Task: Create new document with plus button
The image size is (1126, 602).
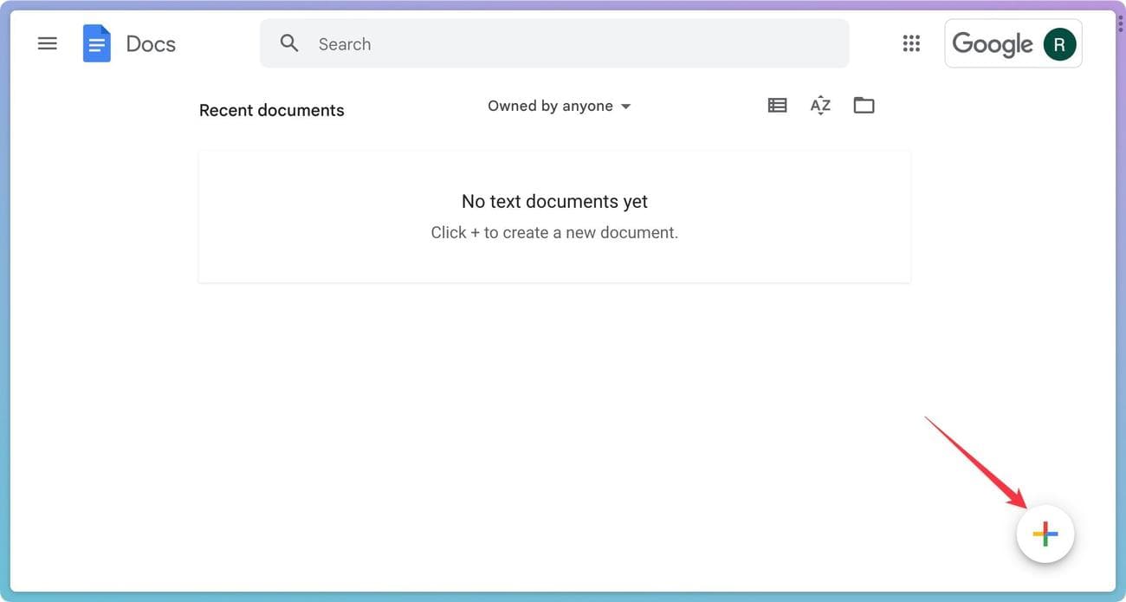Action: [x=1045, y=534]
